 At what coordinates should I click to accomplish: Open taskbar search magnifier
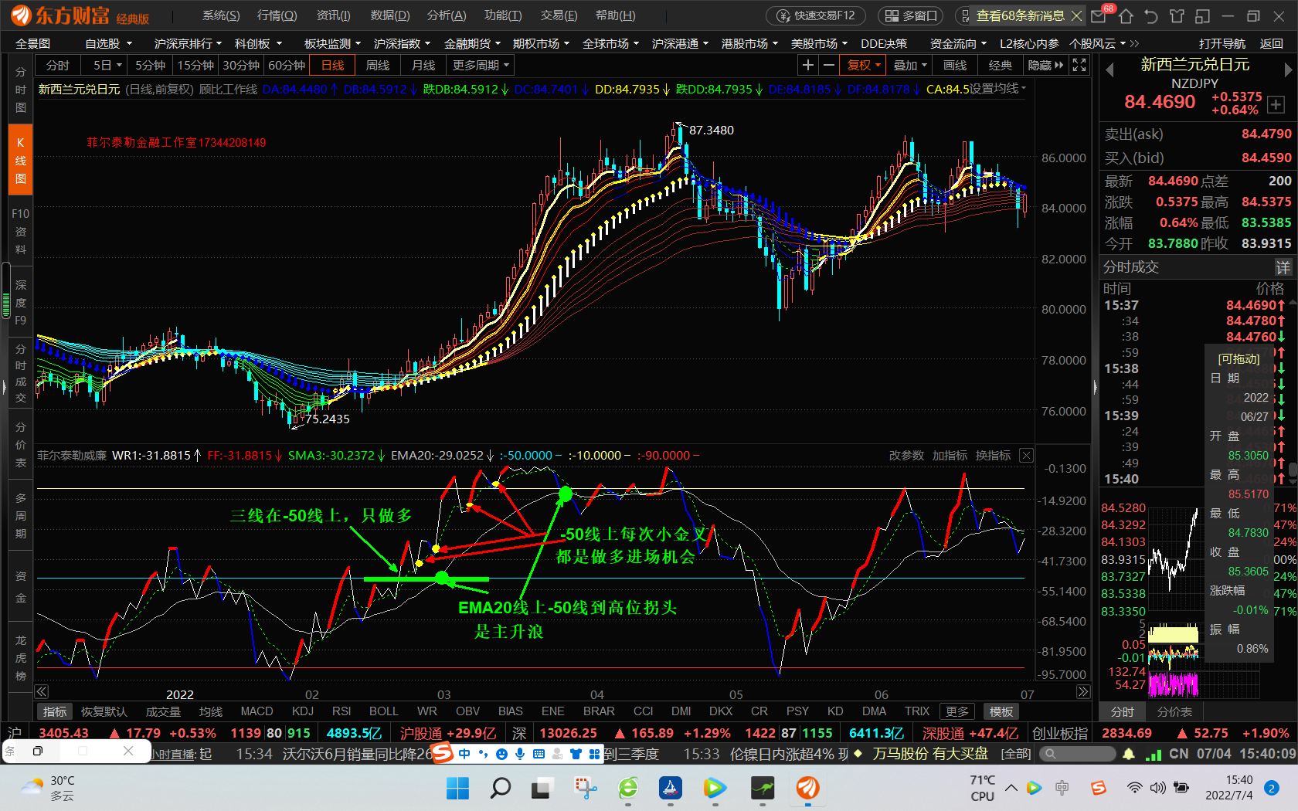coord(500,789)
